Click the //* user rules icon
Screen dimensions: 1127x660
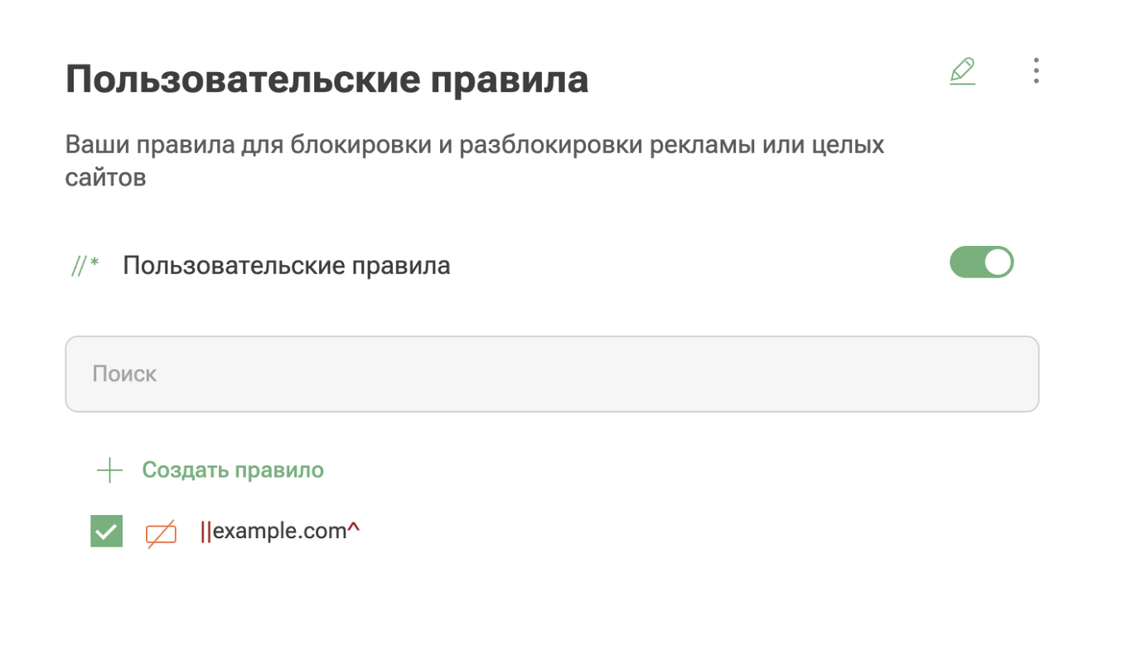click(x=85, y=266)
